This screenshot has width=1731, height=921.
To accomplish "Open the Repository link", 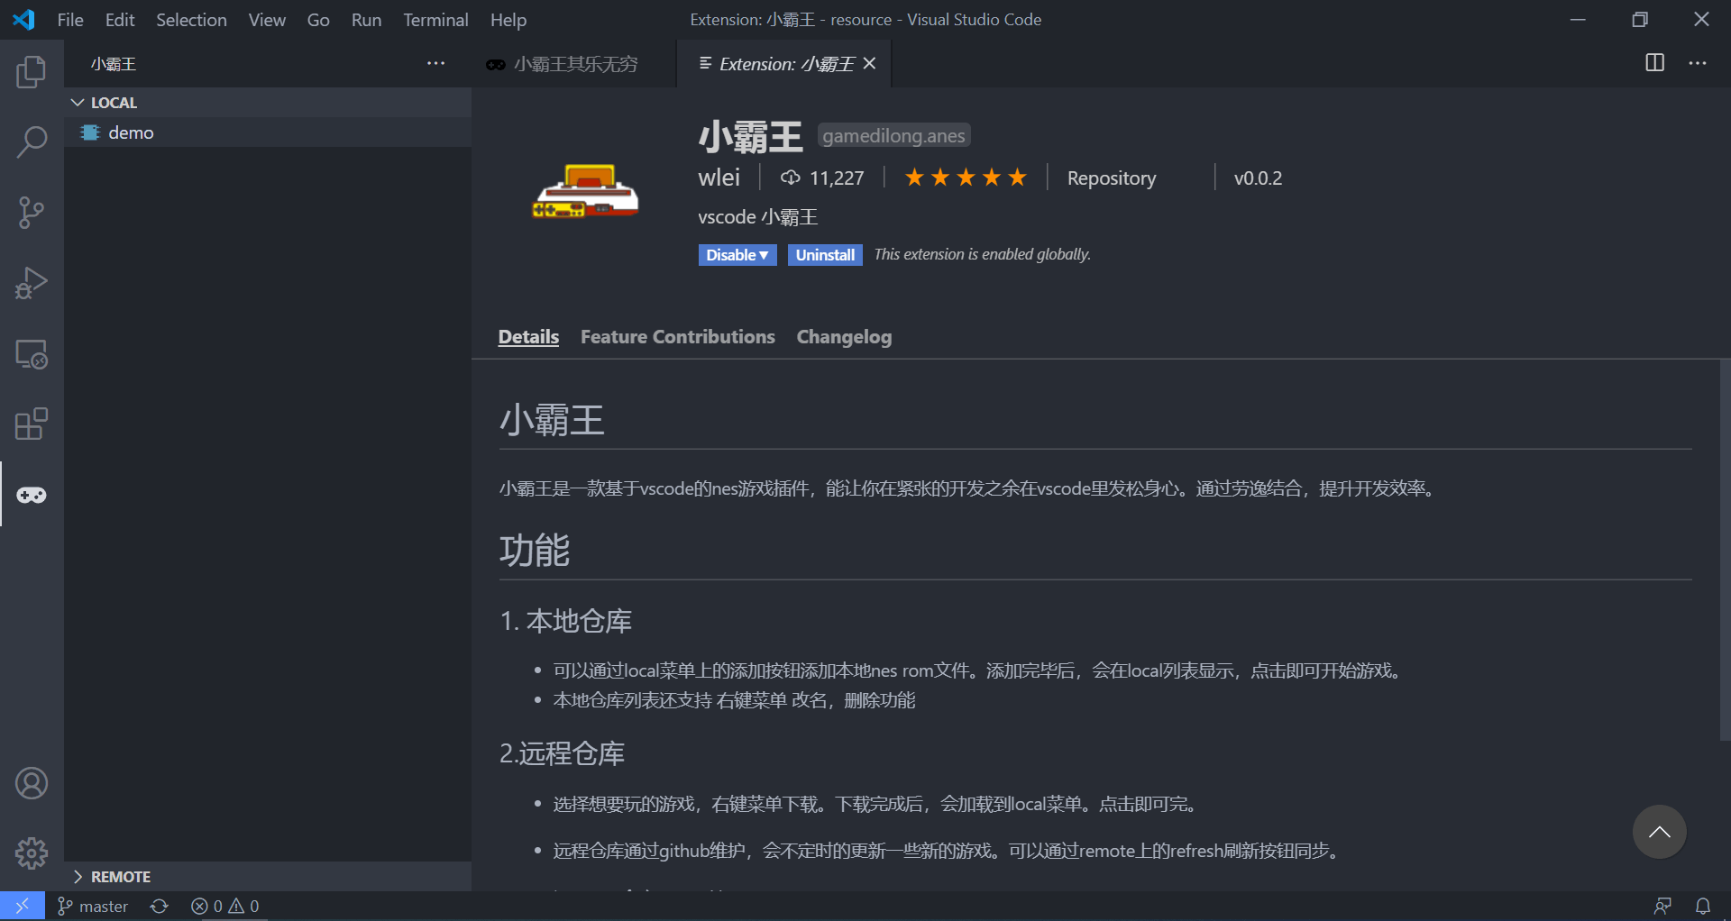I will (x=1112, y=178).
